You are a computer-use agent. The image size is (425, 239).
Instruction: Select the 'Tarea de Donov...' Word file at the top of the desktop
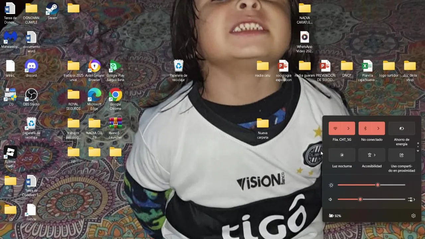10,13
